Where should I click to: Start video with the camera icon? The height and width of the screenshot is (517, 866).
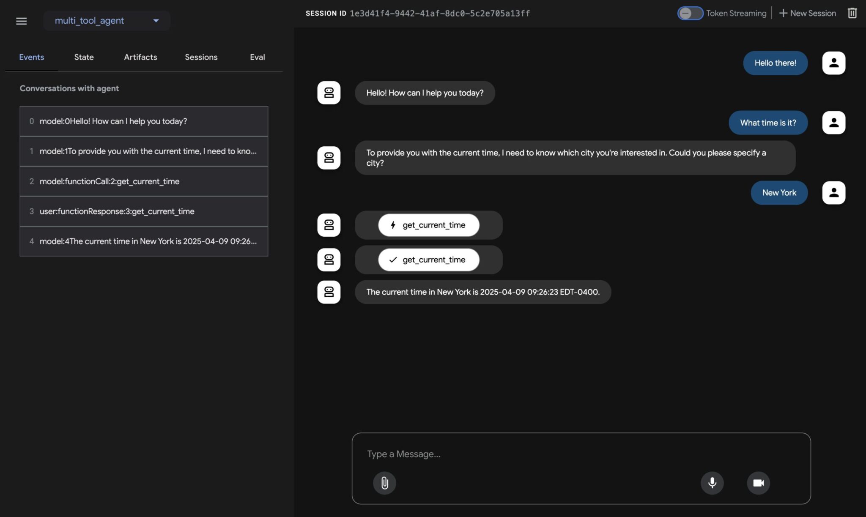pos(758,483)
